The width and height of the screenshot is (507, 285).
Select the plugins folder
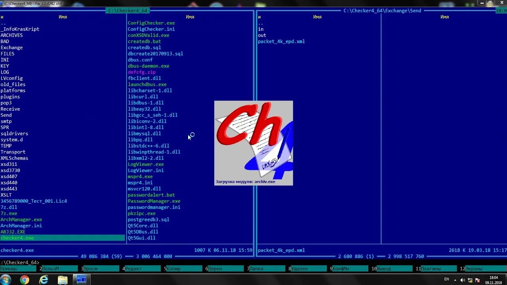point(10,97)
